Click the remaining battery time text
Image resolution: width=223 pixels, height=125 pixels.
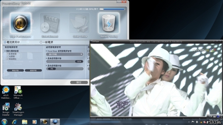point(87,9)
